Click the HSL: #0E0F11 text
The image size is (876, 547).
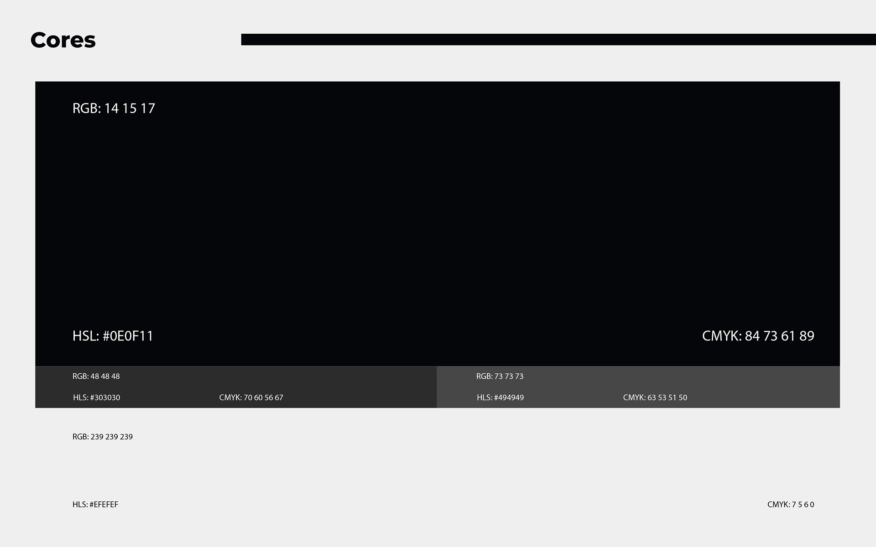click(x=113, y=336)
